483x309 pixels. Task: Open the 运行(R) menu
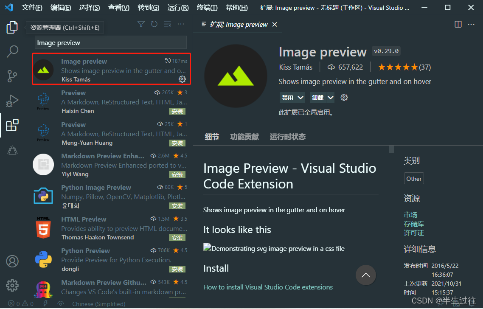tap(178, 8)
